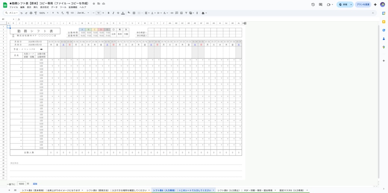Open the zoom 100% dropdown
This screenshot has height=193, width=388.
coord(44,13)
